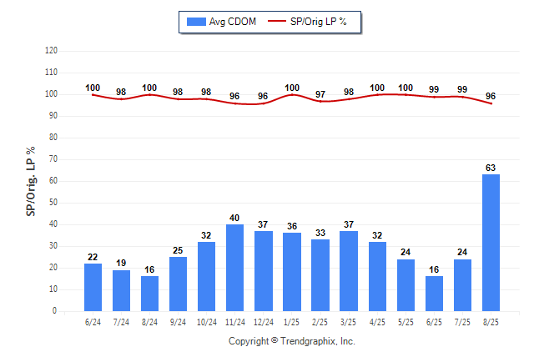Viewport: 539px width, 362px height.
Task: Click the 7/24 bar with value 19
Action: coord(121,290)
